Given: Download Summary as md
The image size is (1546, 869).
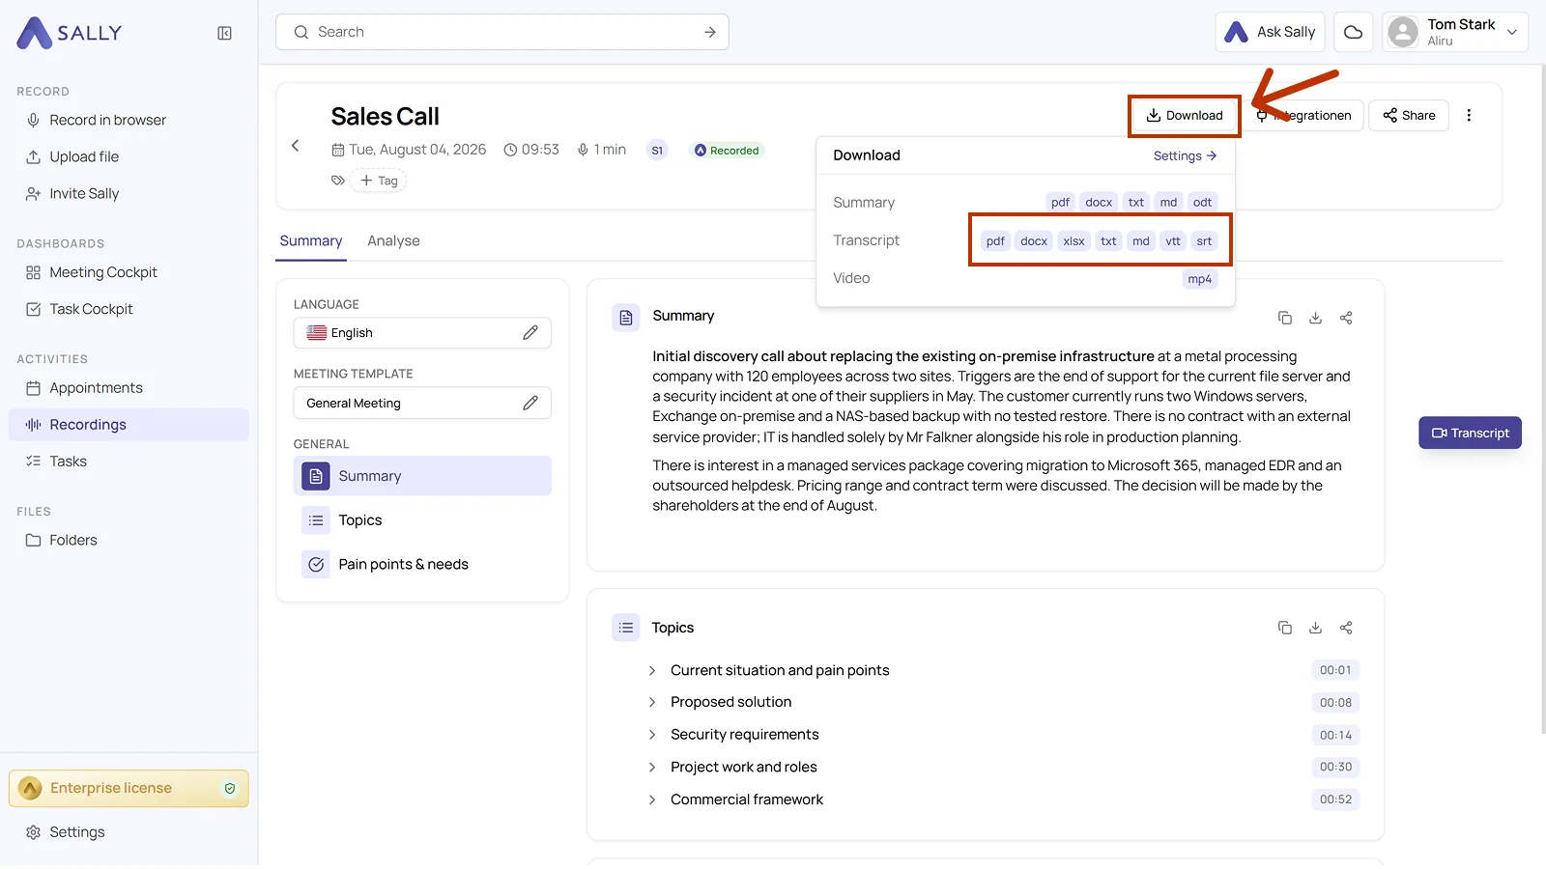Looking at the screenshot, I should 1168,203.
